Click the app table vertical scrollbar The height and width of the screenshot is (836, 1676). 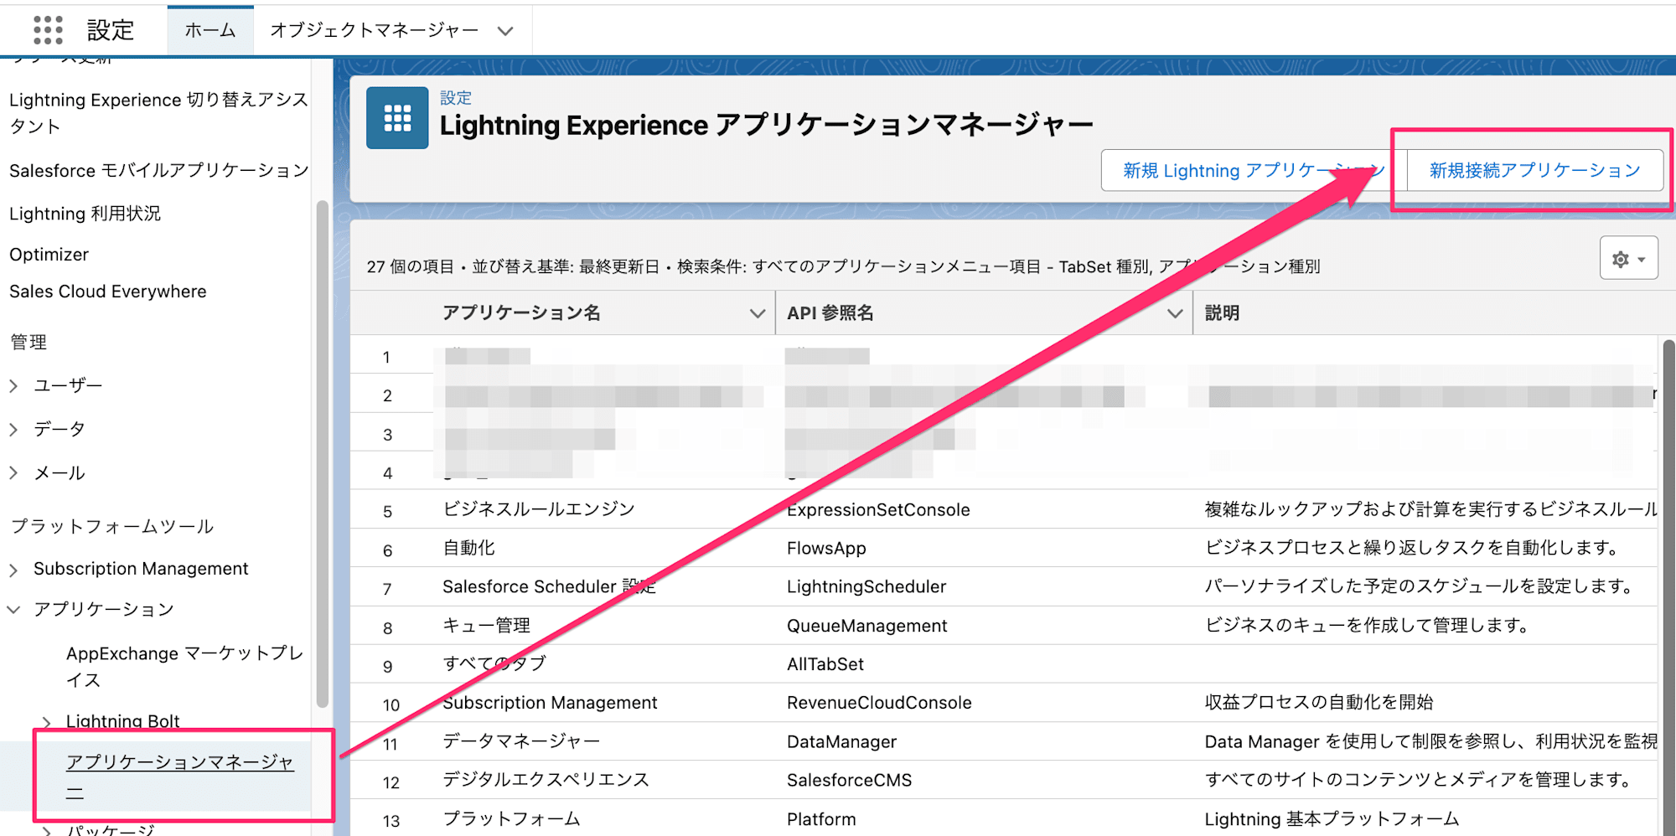tap(1668, 586)
